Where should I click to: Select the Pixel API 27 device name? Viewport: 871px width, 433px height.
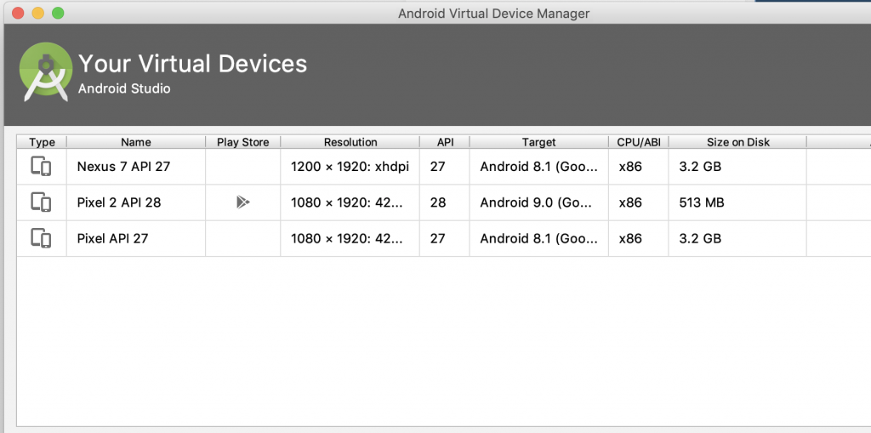[112, 238]
